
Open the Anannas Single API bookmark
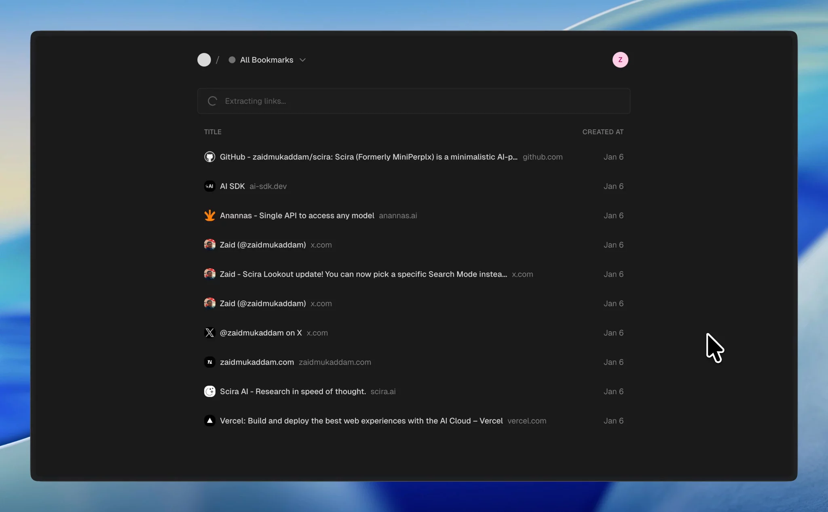point(297,216)
